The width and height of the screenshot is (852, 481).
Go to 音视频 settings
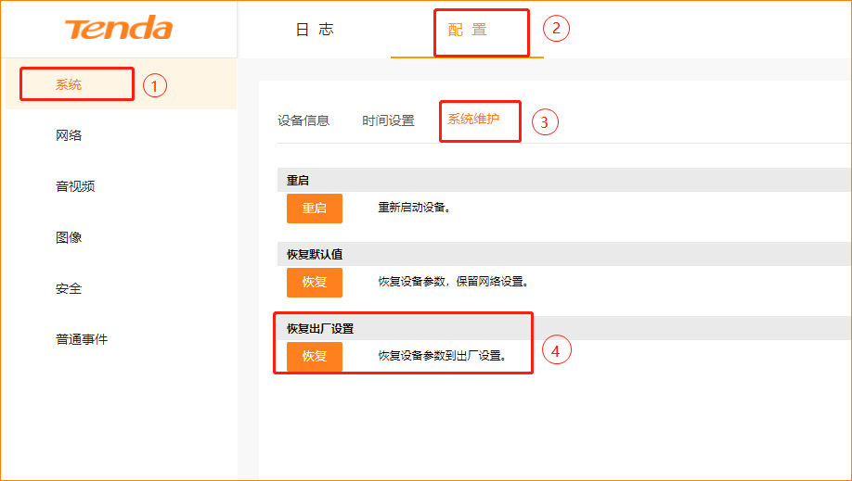[x=75, y=186]
